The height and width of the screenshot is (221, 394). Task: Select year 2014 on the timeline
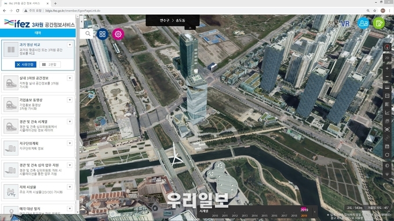point(254,216)
